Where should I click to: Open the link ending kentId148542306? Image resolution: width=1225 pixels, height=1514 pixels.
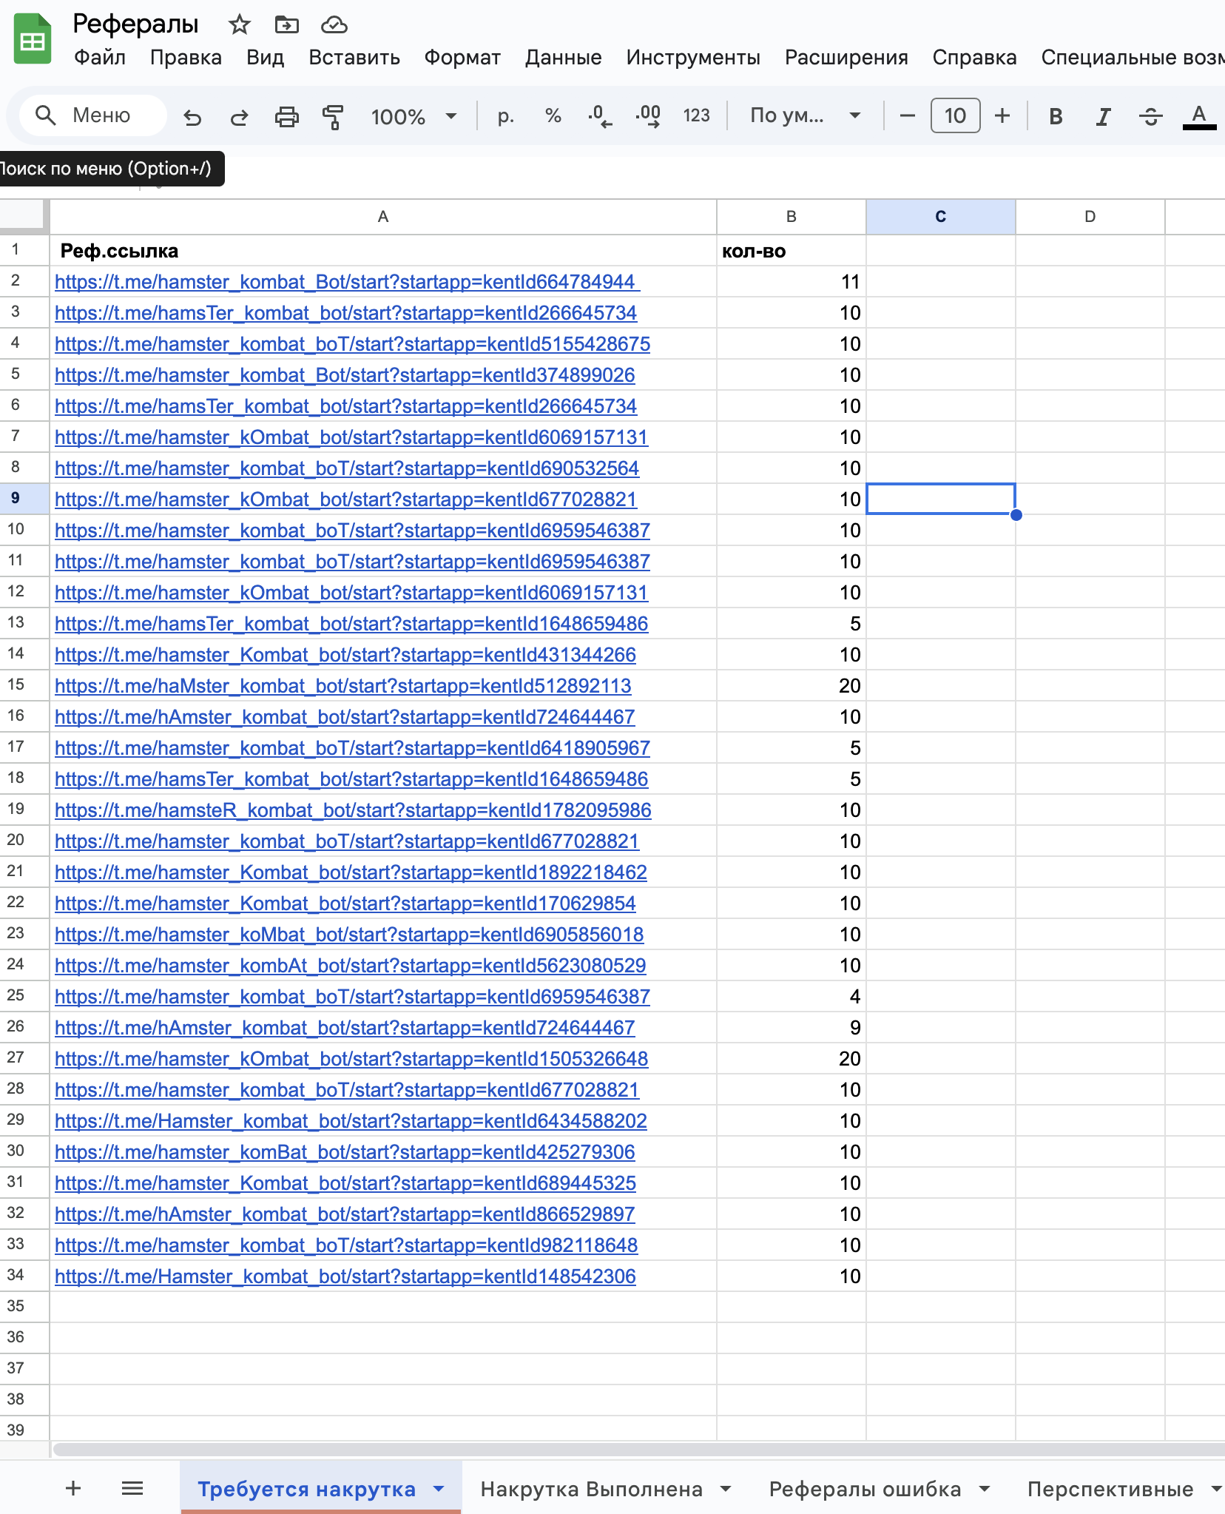coord(345,1276)
